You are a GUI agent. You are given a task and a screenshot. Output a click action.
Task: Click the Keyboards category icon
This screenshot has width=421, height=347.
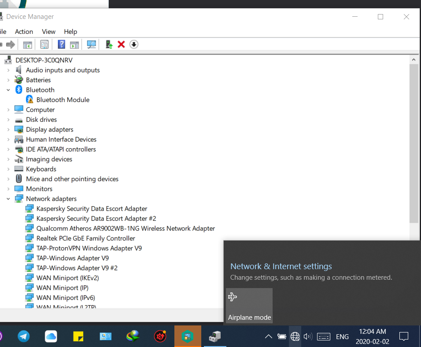[19, 169]
